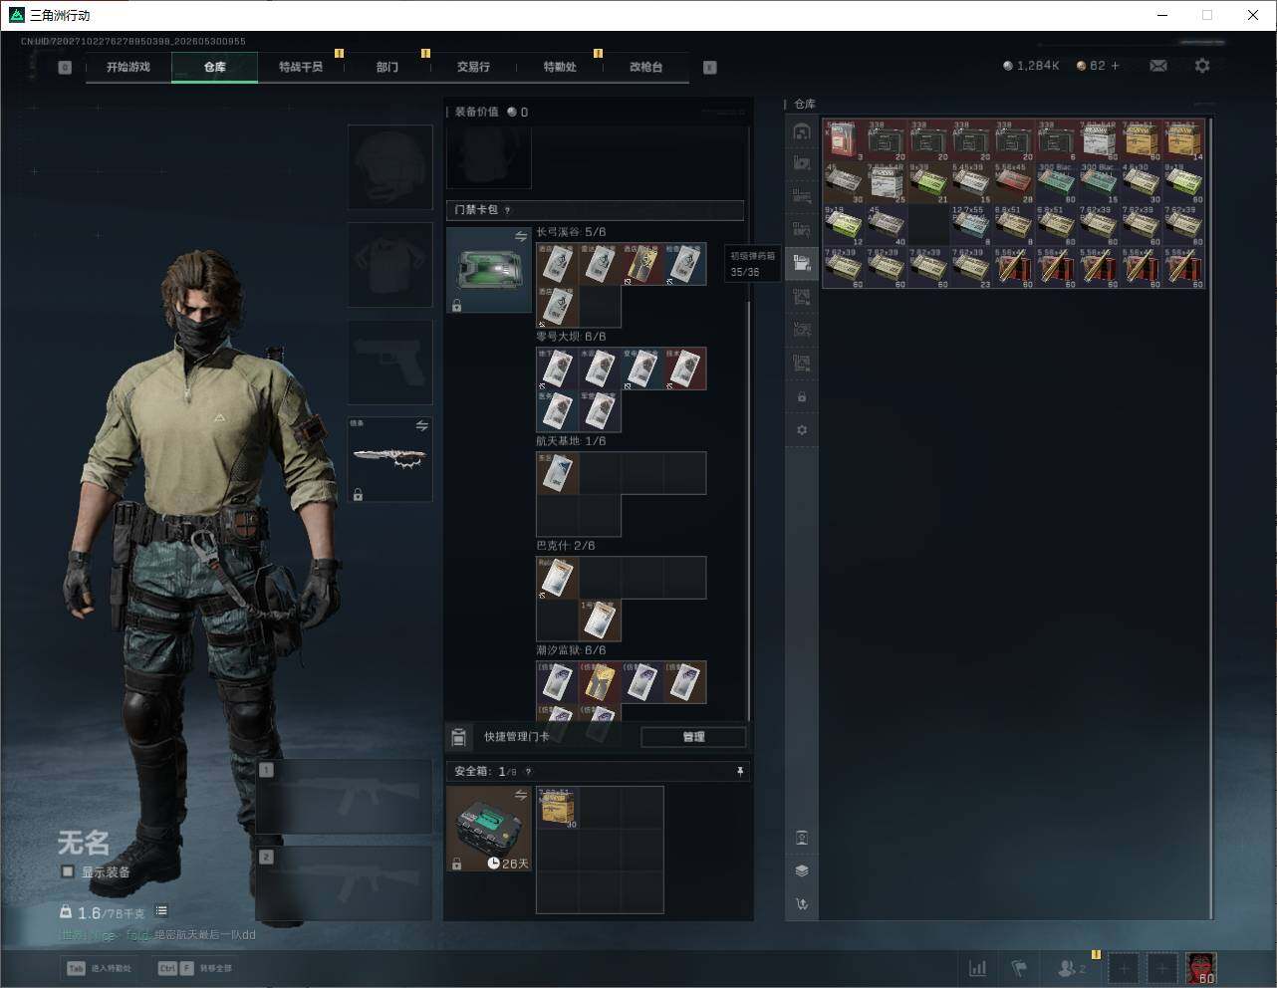Select the gold keycard under 潮汐监狱
Image resolution: width=1277 pixels, height=988 pixels.
600,682
